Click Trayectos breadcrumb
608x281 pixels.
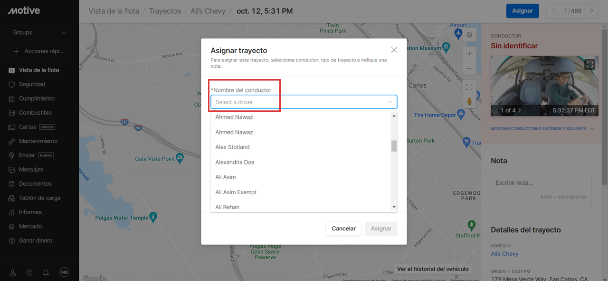pos(165,10)
